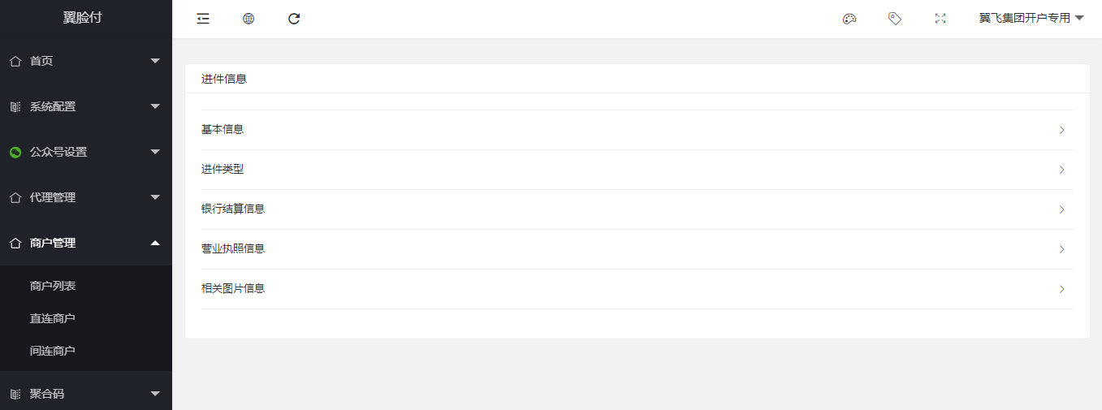Click the tag icon in the header

(895, 19)
